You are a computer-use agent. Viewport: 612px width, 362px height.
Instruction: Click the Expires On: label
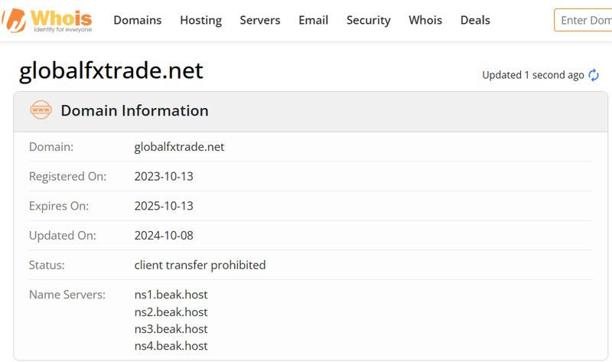(x=59, y=206)
